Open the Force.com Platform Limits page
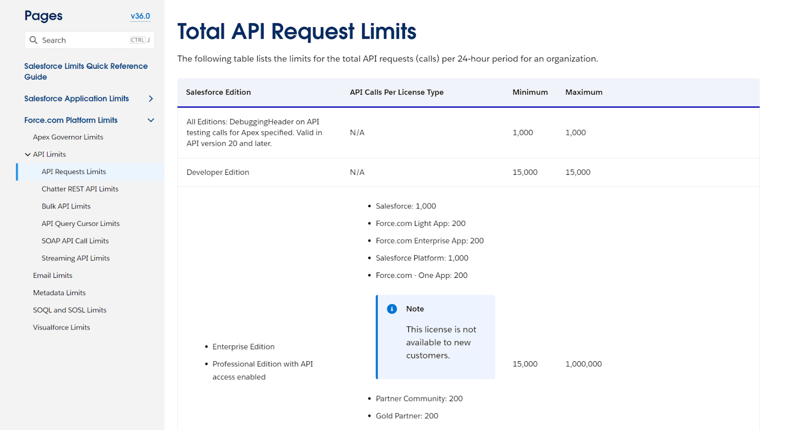793x430 pixels. (71, 120)
